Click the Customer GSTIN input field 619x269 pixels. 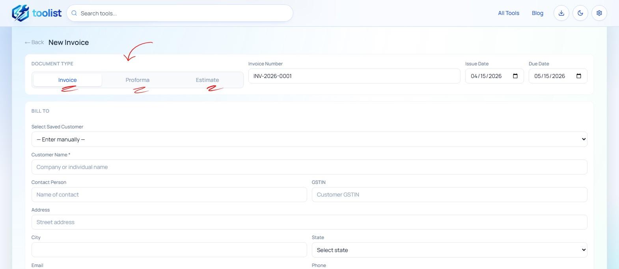tap(449, 195)
